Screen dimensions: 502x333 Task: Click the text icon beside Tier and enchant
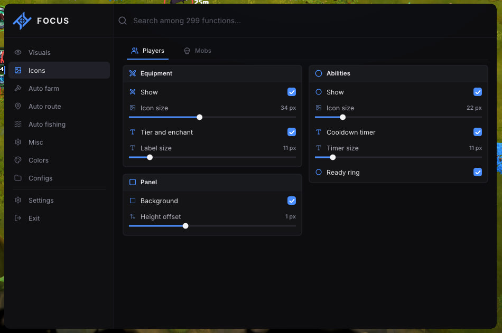(133, 132)
